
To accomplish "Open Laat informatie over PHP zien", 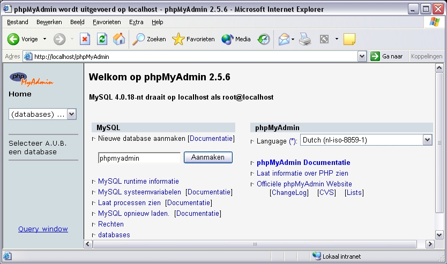I will point(302,173).
